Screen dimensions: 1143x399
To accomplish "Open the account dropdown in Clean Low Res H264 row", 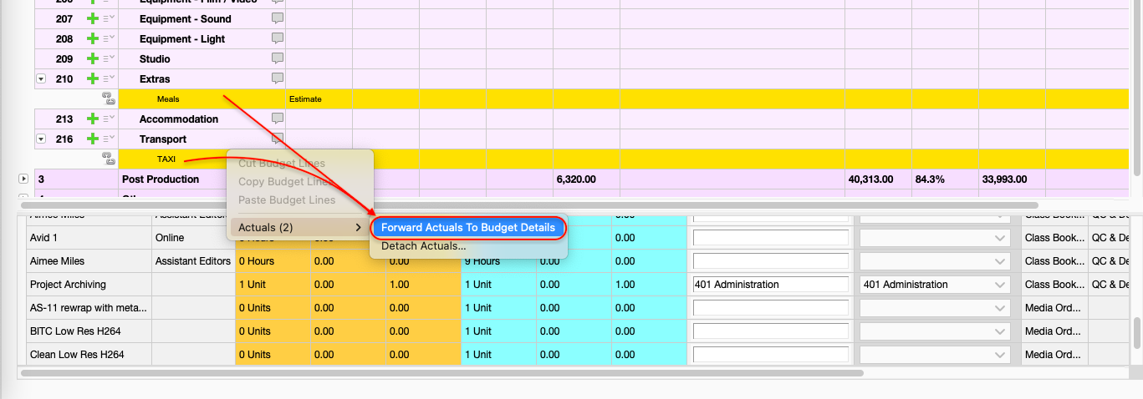I will tap(936, 355).
